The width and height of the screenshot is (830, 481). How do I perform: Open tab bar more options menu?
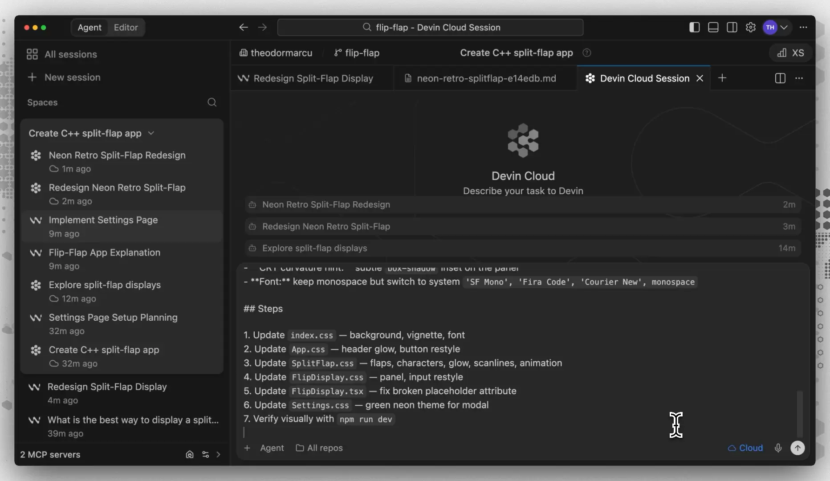(799, 78)
